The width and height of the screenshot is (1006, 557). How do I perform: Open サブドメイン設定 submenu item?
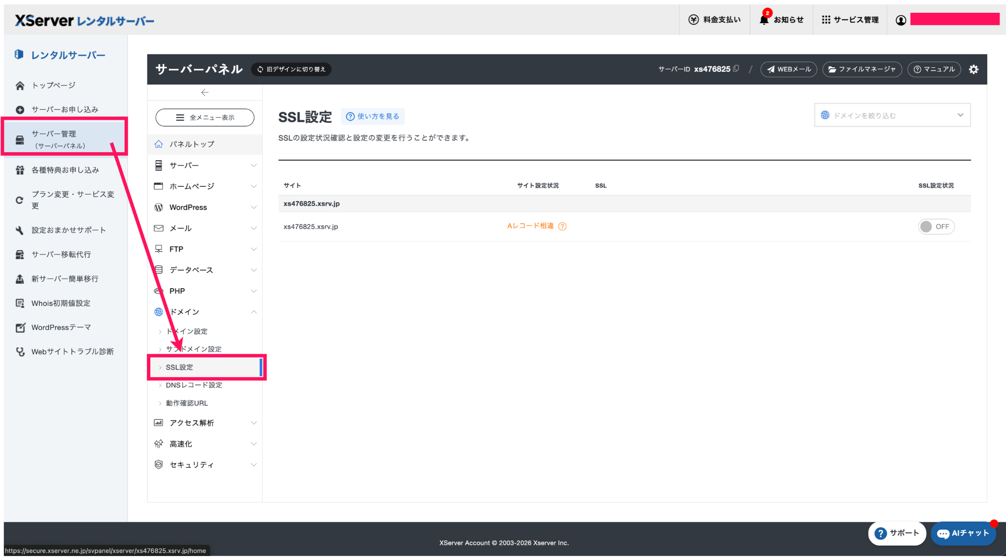coord(194,349)
